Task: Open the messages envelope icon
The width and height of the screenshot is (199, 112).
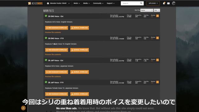Action: coord(169,3)
